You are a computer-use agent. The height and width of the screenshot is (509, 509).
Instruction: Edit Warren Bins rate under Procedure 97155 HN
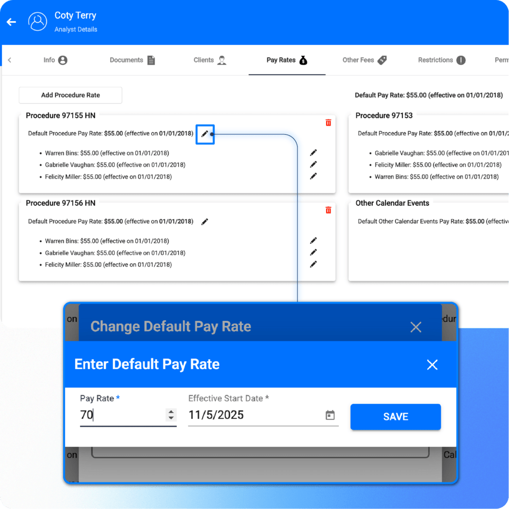(313, 152)
